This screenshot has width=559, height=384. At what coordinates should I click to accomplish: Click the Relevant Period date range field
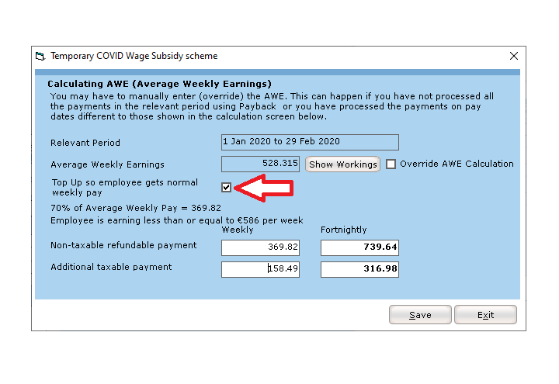[x=310, y=142]
